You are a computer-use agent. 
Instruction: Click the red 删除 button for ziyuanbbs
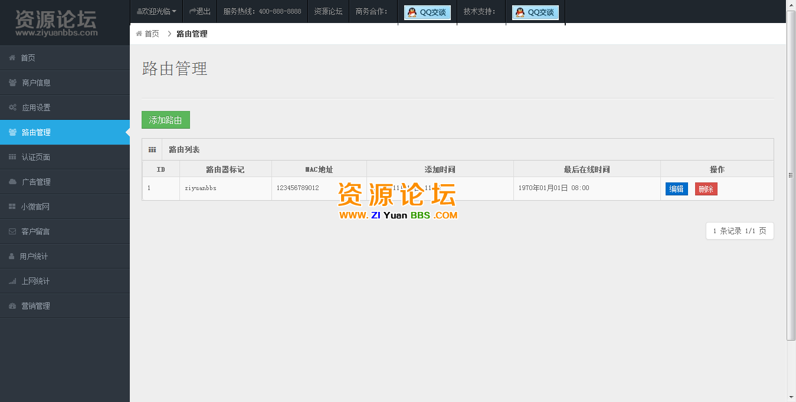click(706, 189)
